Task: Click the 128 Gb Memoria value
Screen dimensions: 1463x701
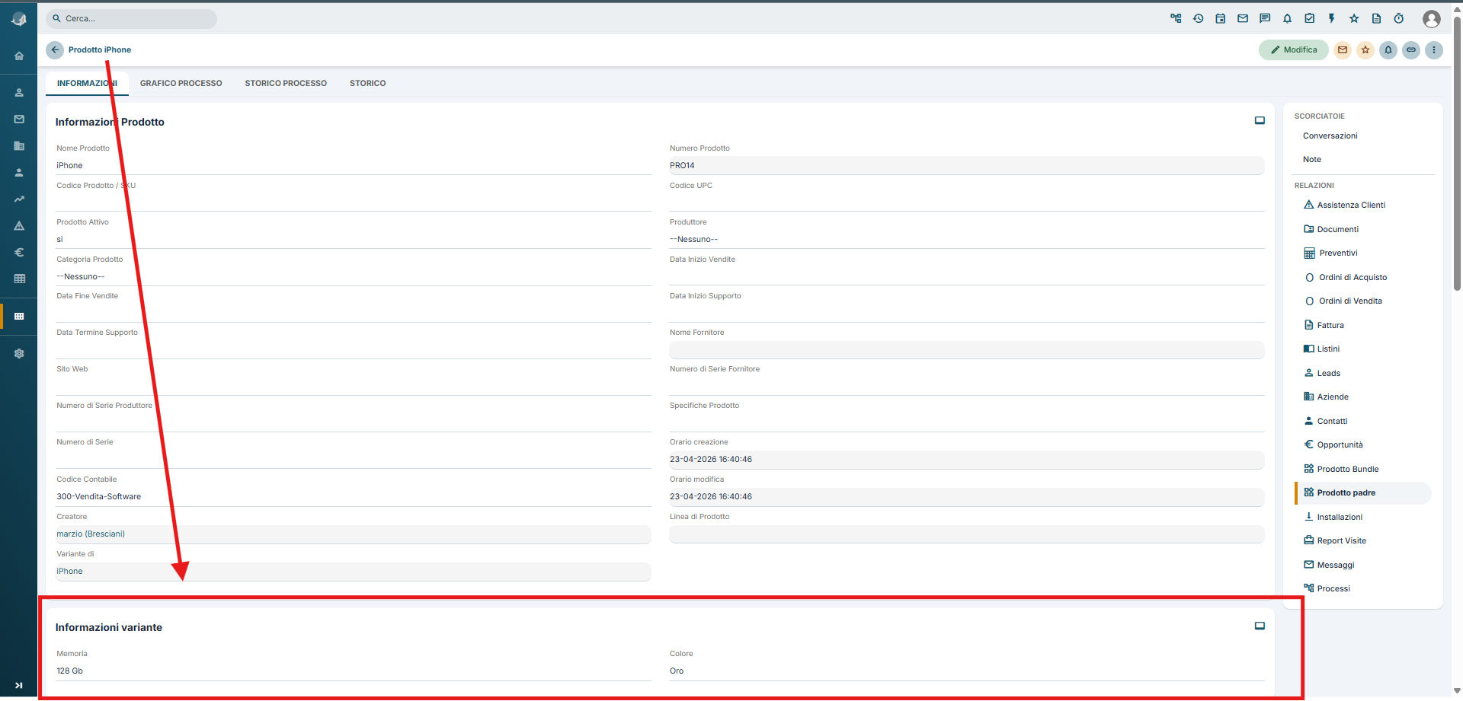Action: coord(69,671)
